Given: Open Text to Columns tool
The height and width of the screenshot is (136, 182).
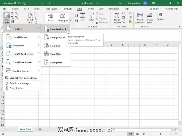Looking at the screenshot, I should 117,18.
